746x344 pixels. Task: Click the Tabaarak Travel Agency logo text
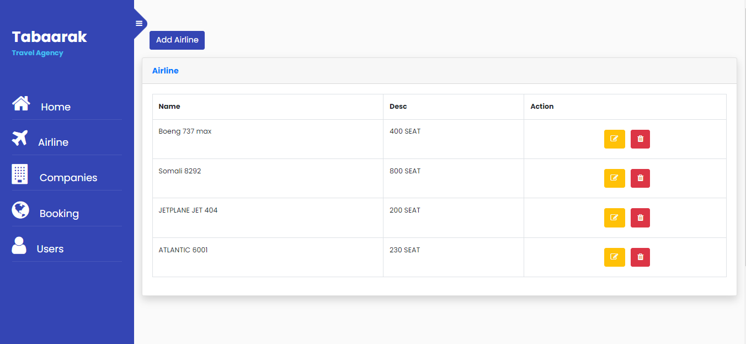(x=49, y=41)
